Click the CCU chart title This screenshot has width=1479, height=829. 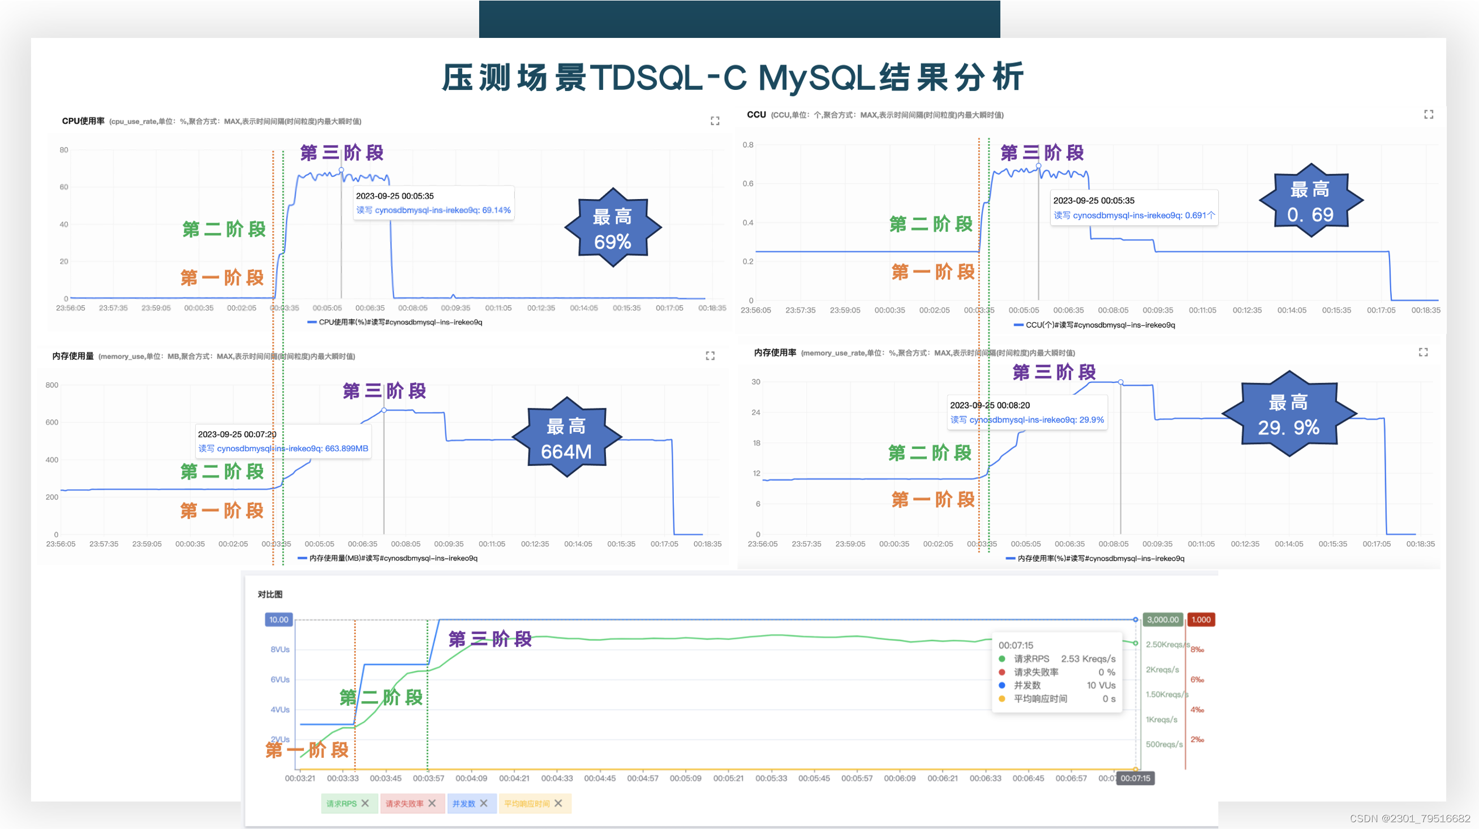(756, 115)
